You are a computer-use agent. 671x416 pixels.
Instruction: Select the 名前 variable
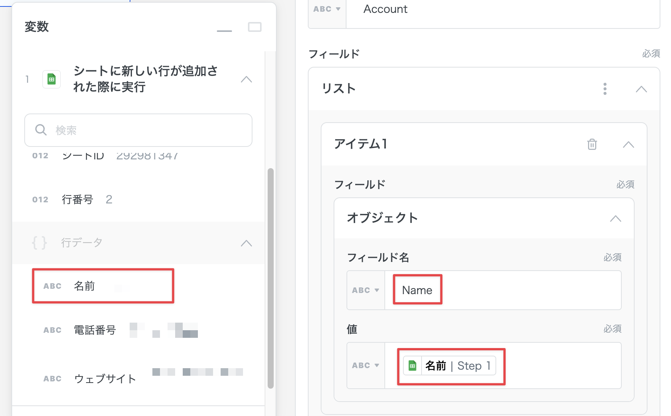point(84,286)
